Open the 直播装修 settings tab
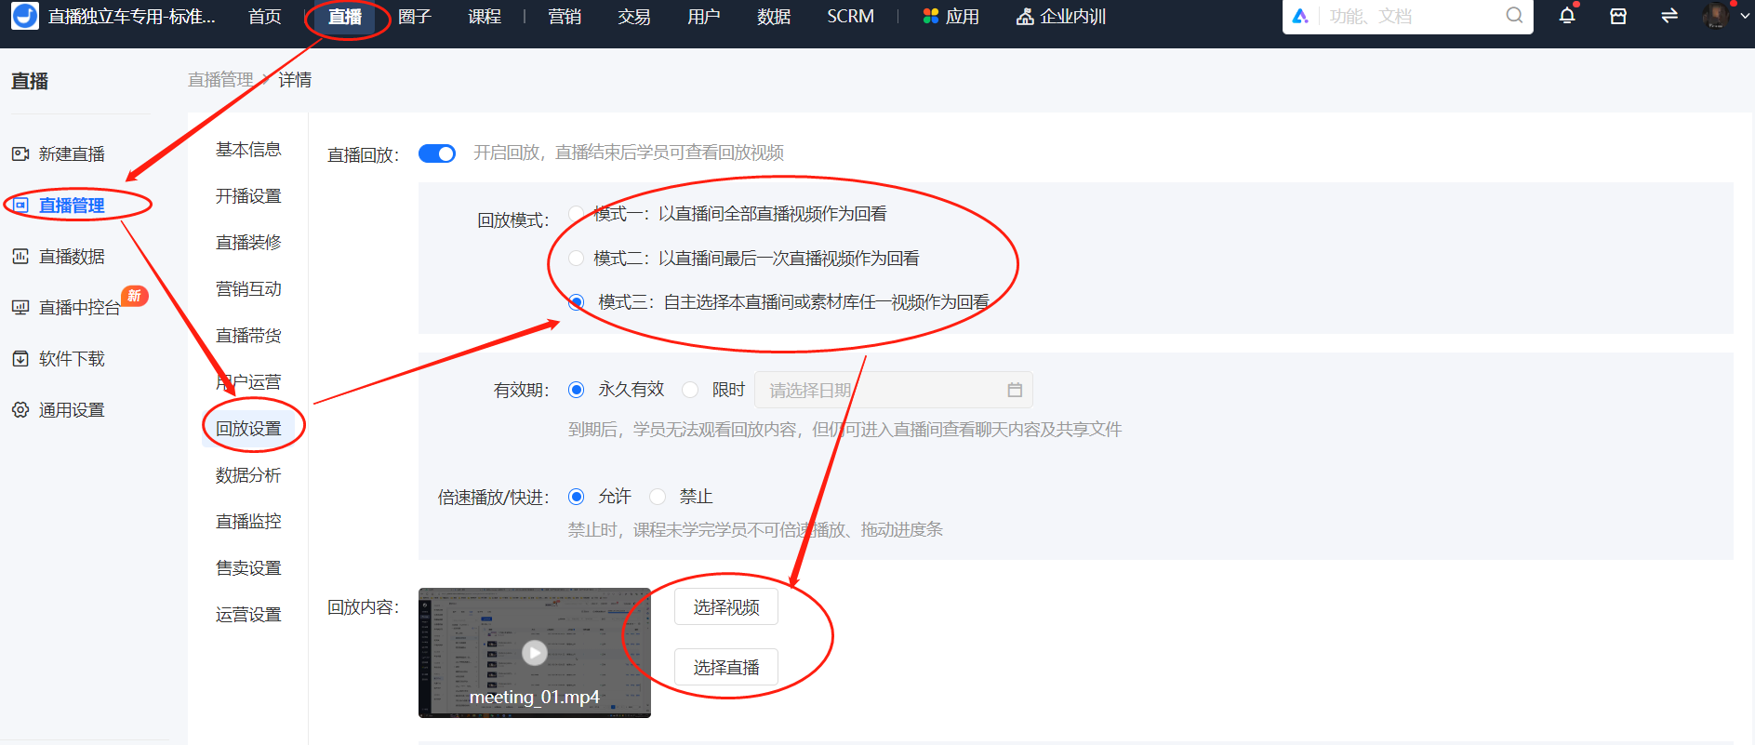Viewport: 1755px width, 745px height. click(248, 242)
